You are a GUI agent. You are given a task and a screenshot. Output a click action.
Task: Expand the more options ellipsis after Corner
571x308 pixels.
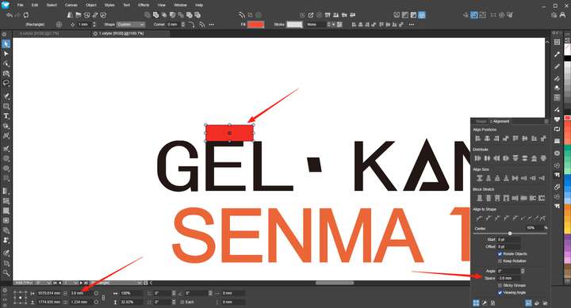point(212,25)
